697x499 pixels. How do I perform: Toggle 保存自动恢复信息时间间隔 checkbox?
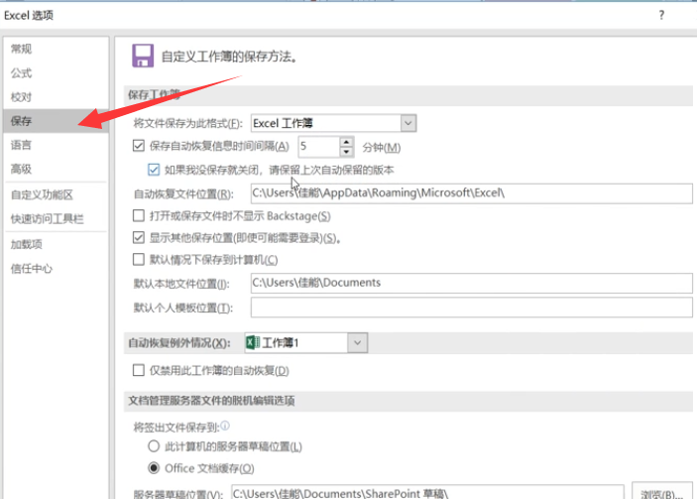tap(139, 146)
